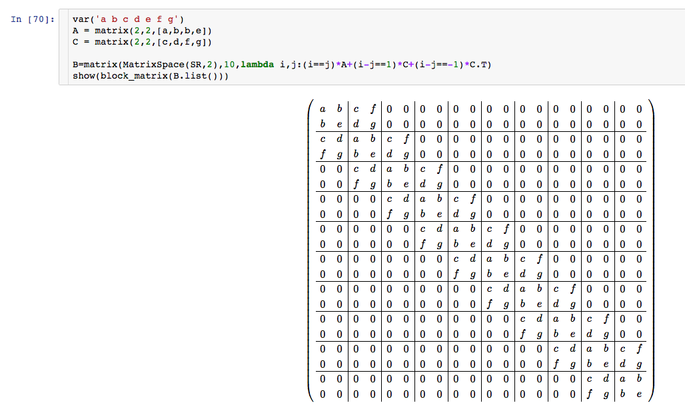Click the In [70] cell prompt
The height and width of the screenshot is (411, 685).
(x=31, y=19)
